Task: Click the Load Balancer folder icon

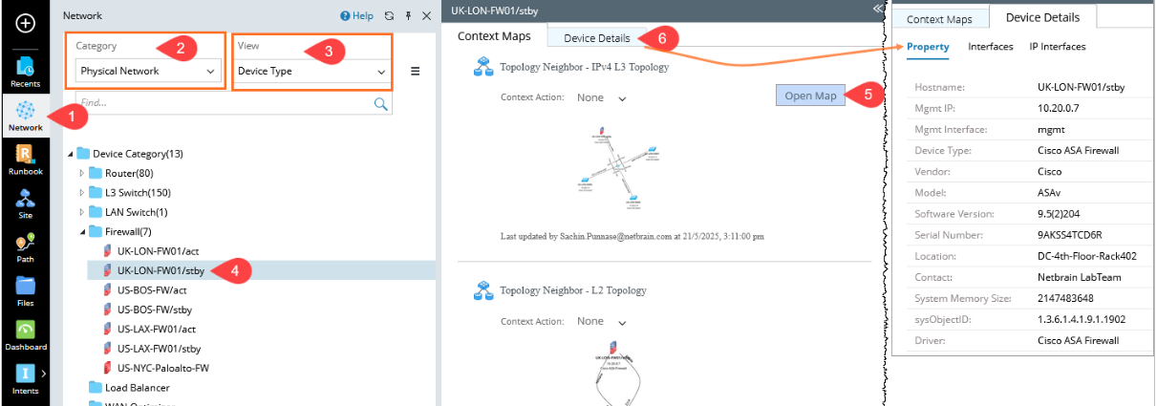Action: click(95, 387)
